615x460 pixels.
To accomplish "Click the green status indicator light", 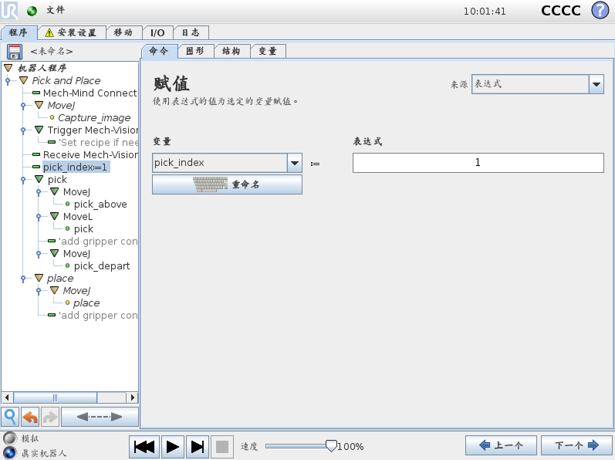I will tap(32, 11).
